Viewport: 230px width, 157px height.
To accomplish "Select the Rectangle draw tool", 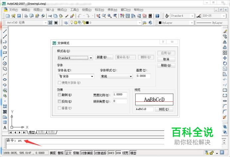I will 5,53.
